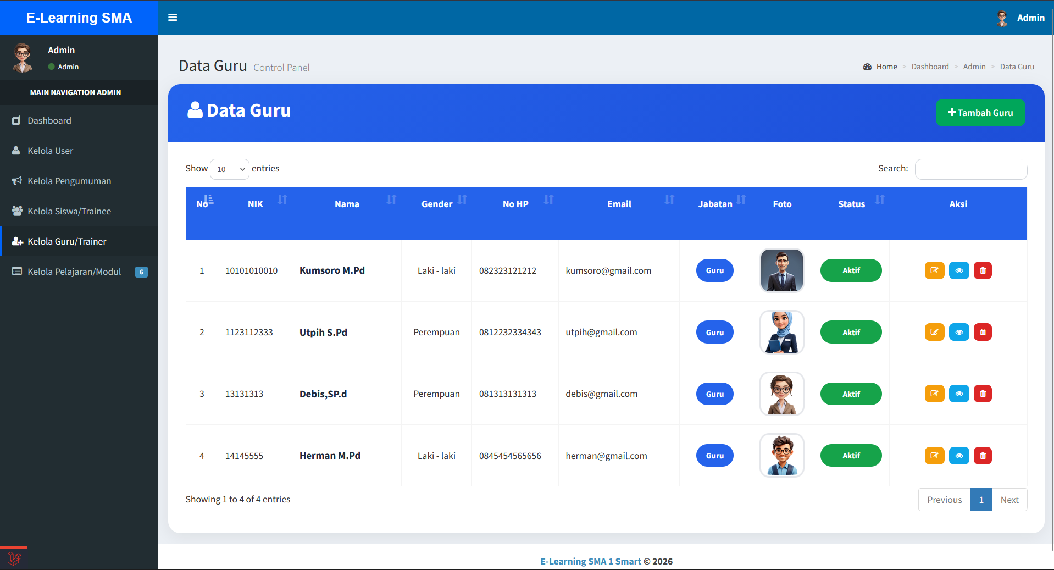Open Kelola Pengumuman menu item
The width and height of the screenshot is (1054, 570).
pyautogui.click(x=79, y=181)
